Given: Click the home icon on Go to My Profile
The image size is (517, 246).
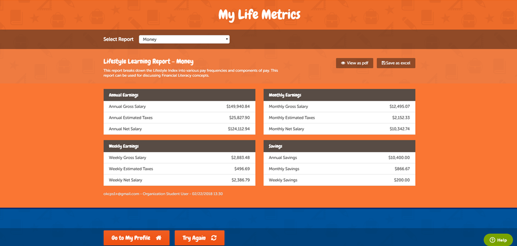Looking at the screenshot, I should [x=158, y=238].
